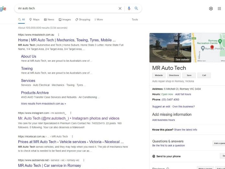The height and width of the screenshot is (169, 225).
Task: Open Prices at MR Auto Tech Nicelocal result
Action: click(71, 142)
